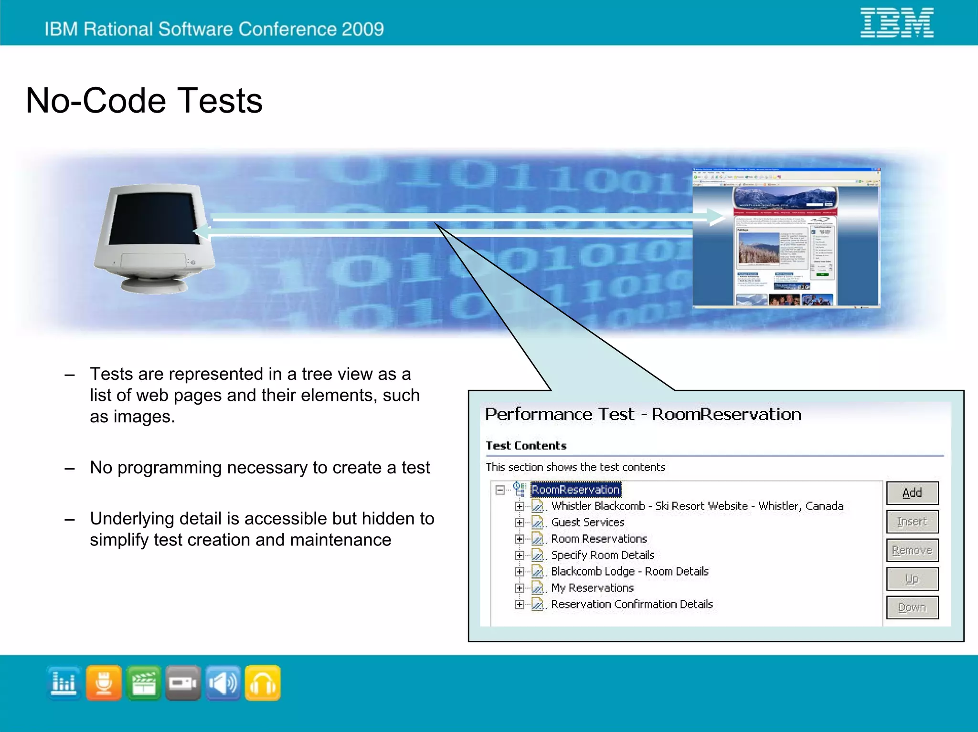The width and height of the screenshot is (978, 732).
Task: Click the Down button
Action: pos(912,607)
